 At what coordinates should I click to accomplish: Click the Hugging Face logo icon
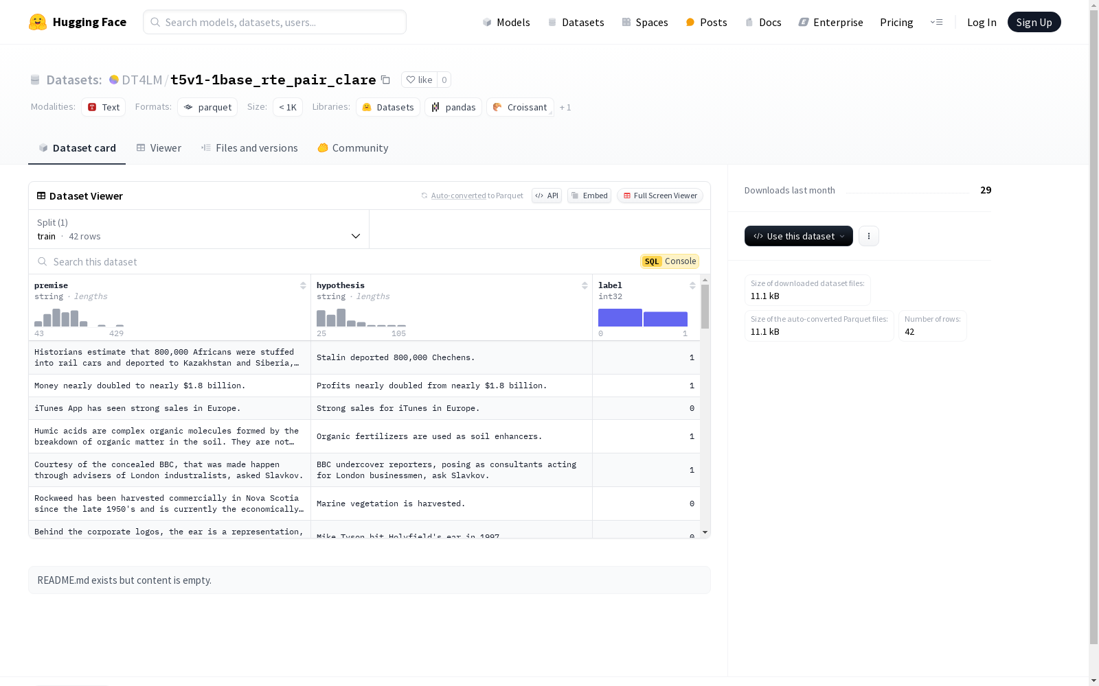[38, 22]
